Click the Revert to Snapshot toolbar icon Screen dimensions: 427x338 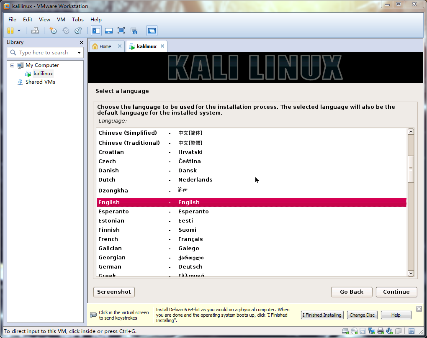pos(66,31)
